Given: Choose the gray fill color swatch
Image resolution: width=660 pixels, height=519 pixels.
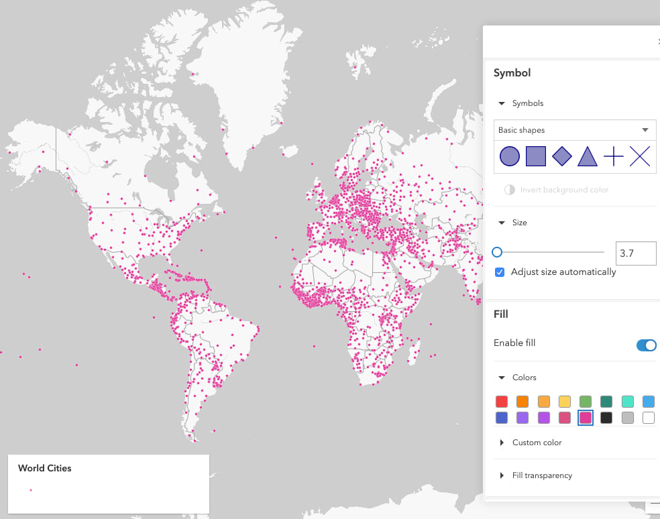Looking at the screenshot, I should 628,418.
